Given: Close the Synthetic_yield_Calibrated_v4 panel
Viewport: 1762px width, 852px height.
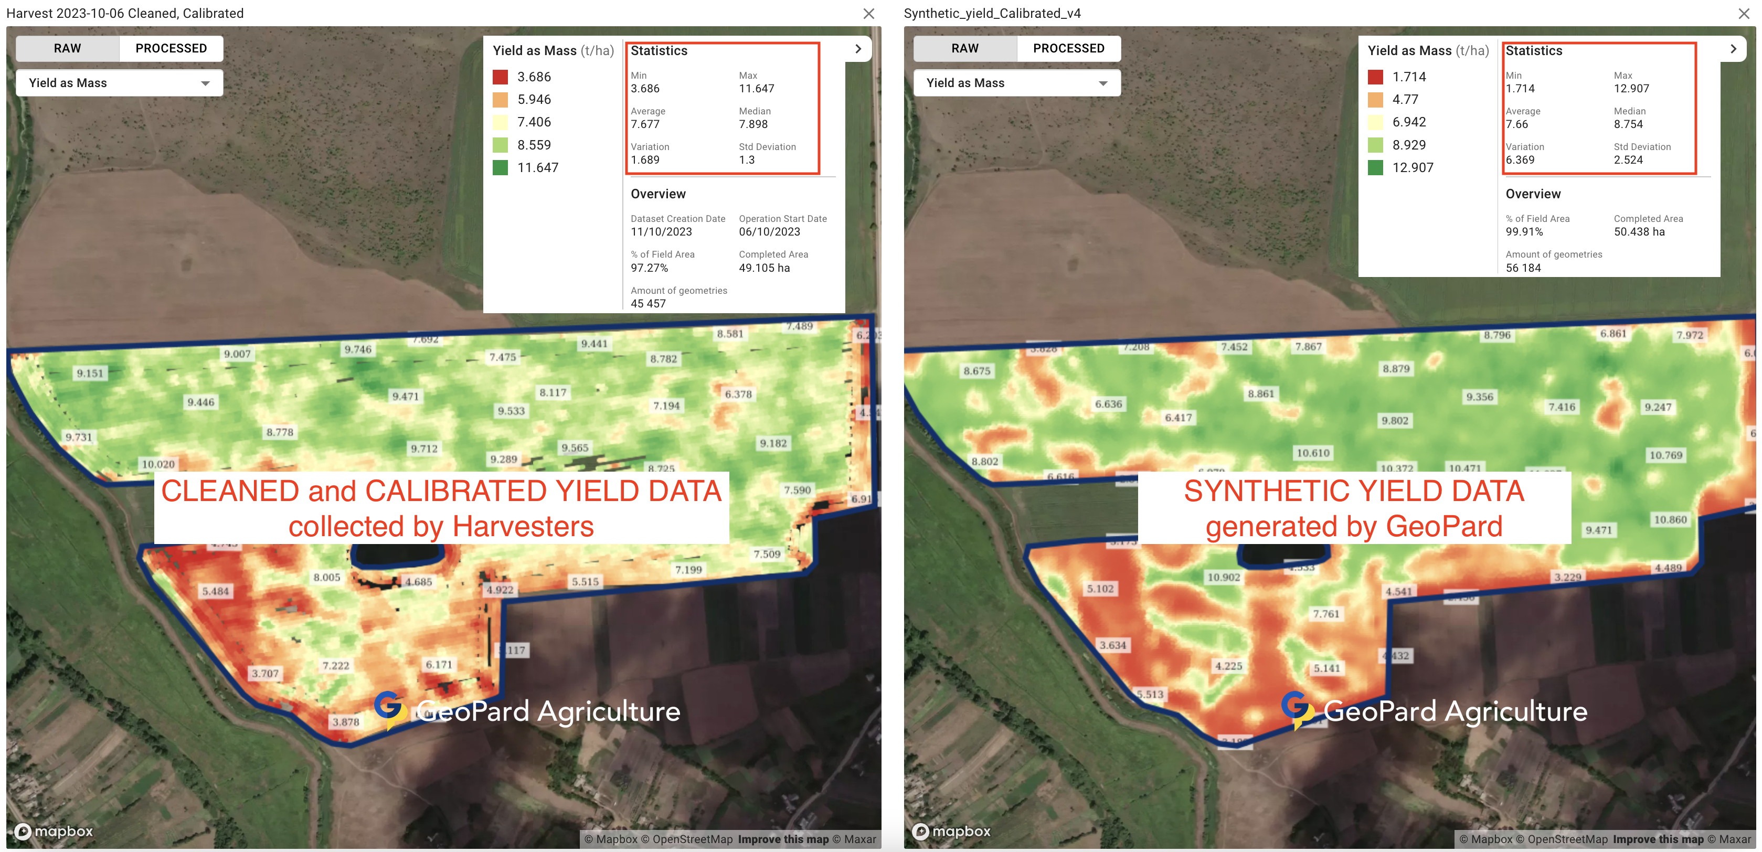Looking at the screenshot, I should [x=1744, y=14].
